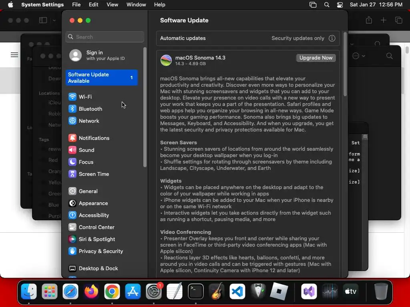
Task: Open TextEdit from the Dock
Action: pos(175,291)
